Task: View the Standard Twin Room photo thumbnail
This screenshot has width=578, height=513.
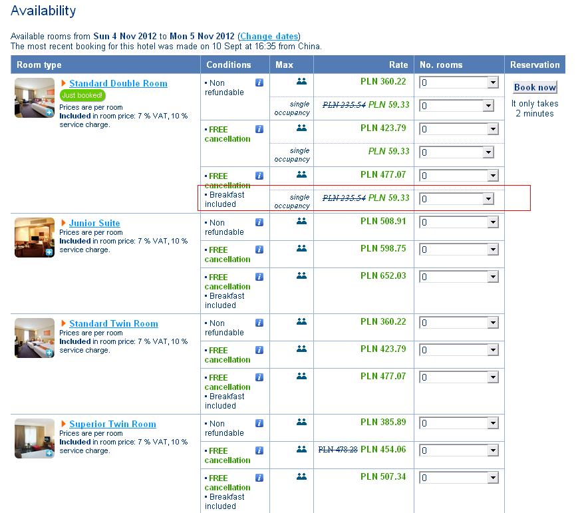Action: click(x=35, y=338)
